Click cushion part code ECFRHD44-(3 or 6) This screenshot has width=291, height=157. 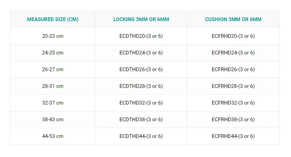coord(233,136)
